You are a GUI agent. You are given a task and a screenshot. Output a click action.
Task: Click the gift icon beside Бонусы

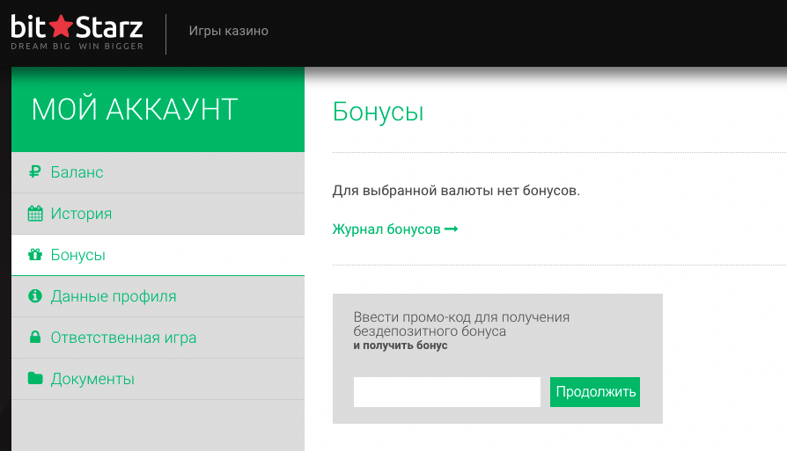[x=35, y=255]
